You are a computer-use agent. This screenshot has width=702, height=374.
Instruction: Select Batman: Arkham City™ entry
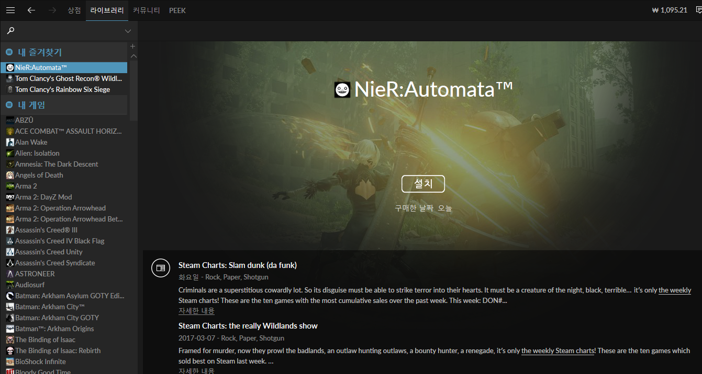[64, 307]
